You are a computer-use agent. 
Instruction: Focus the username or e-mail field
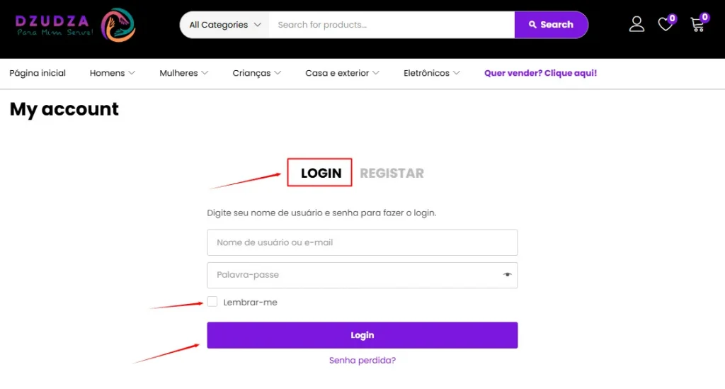pyautogui.click(x=362, y=242)
